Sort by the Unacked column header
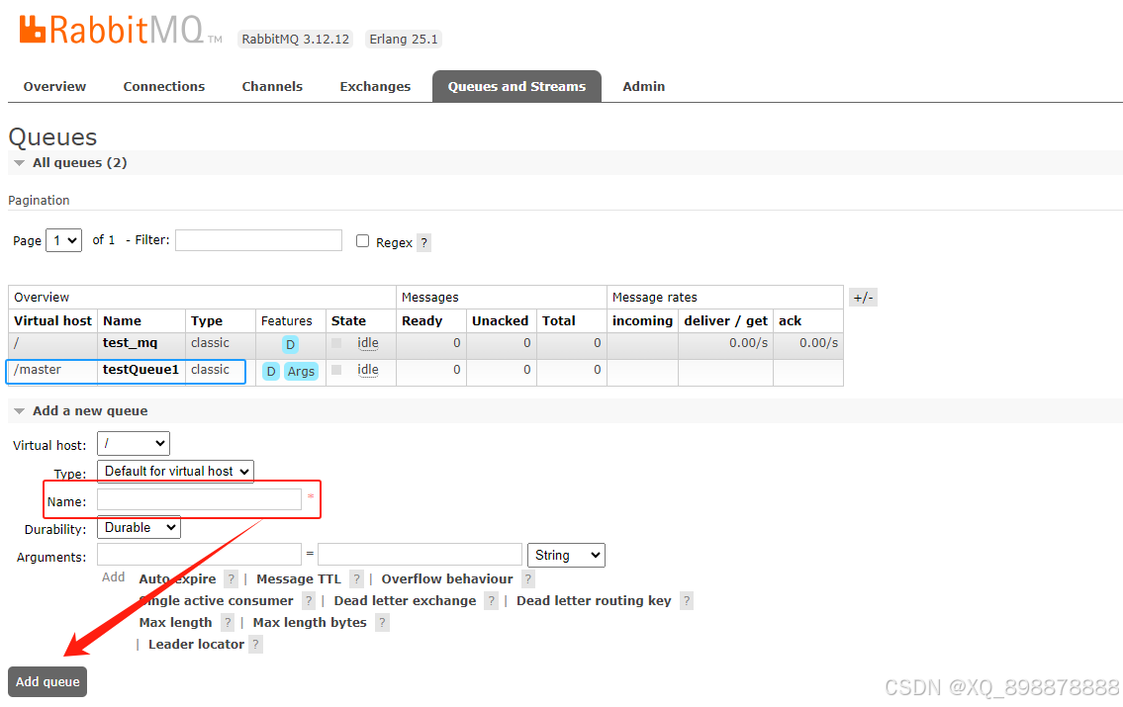Viewport: 1123px width, 707px height. coord(500,321)
